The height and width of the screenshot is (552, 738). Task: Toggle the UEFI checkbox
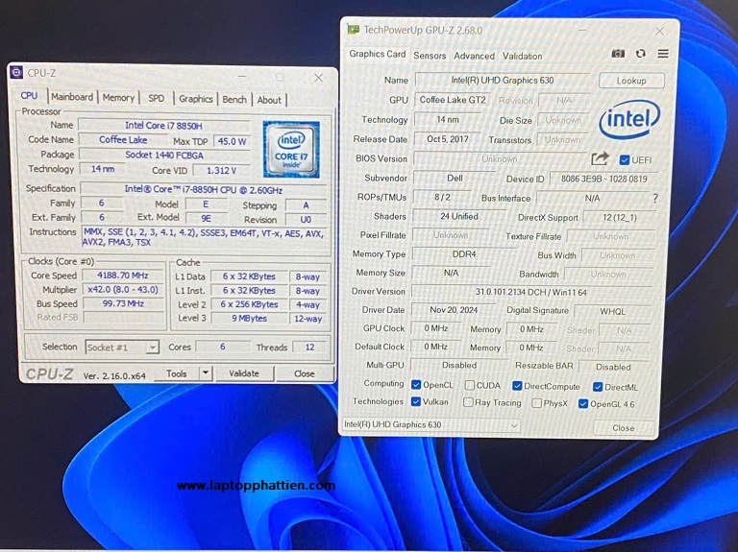(x=625, y=159)
